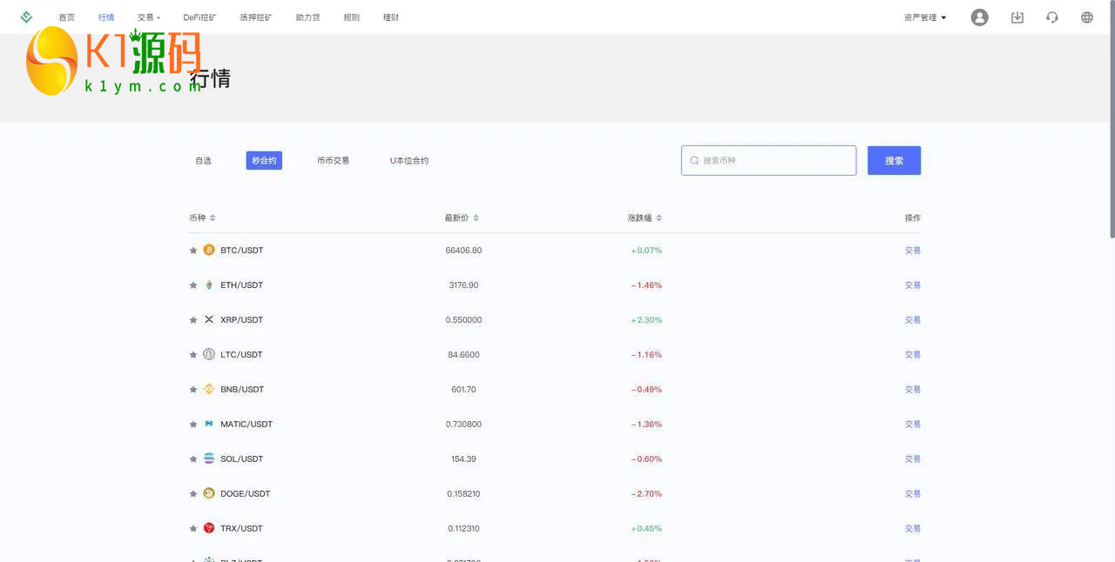
Task: Click the user profile avatar icon
Action: tap(979, 17)
